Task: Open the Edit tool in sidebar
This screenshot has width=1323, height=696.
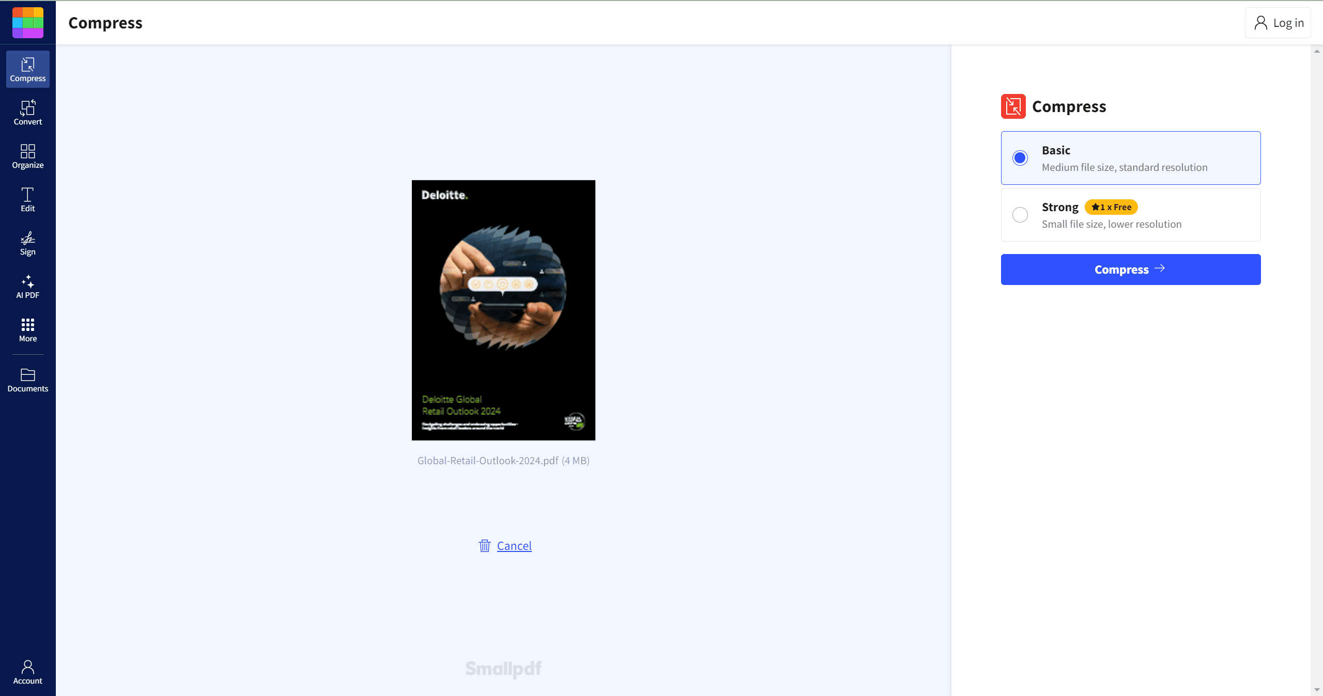Action: pyautogui.click(x=28, y=200)
